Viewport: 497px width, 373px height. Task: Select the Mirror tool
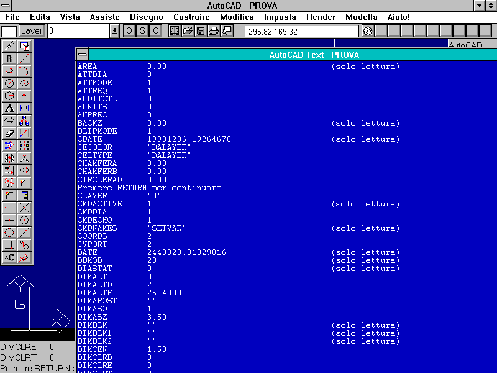point(9,158)
